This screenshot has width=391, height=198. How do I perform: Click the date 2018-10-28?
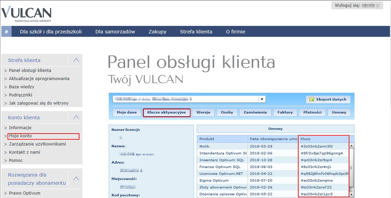tap(261, 160)
